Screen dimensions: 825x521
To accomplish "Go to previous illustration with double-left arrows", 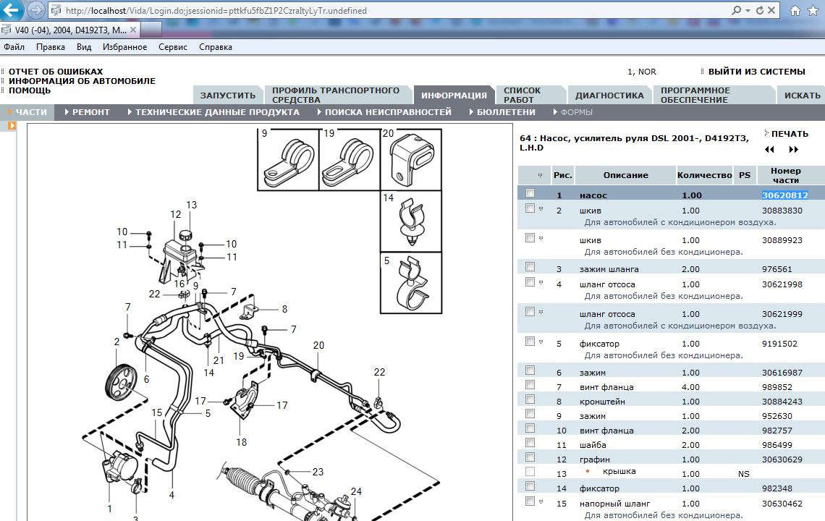I will point(769,149).
